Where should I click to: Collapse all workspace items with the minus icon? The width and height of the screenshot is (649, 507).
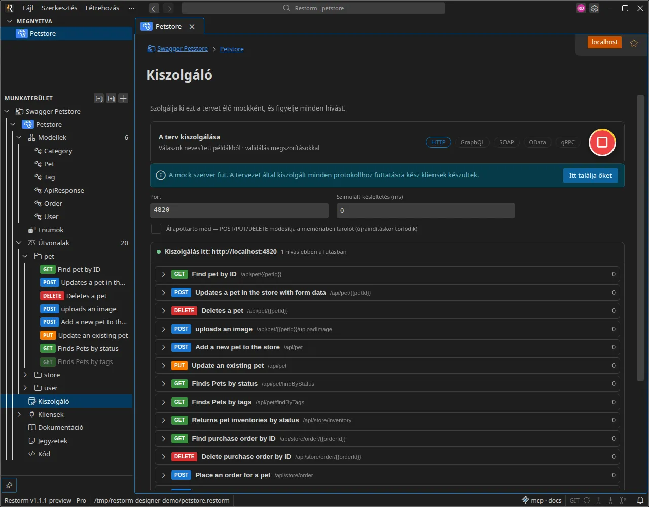click(99, 99)
